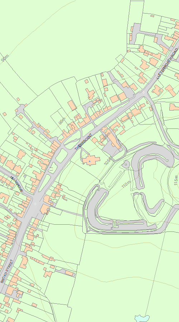
Task: Click the BROAD STREET road label
Action: (x=6, y=271)
